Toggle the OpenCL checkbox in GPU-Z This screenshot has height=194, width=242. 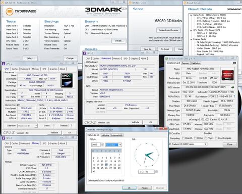click(184, 138)
